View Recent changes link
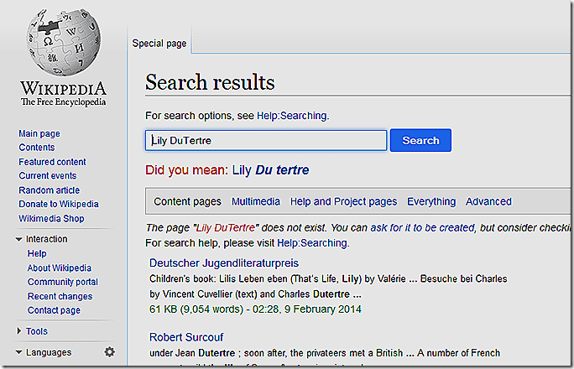Viewport: 574px width, 369px height. pos(60,296)
